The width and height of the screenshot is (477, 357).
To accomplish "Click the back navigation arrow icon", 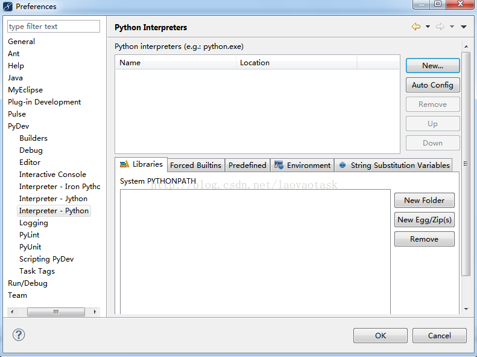I will point(416,27).
